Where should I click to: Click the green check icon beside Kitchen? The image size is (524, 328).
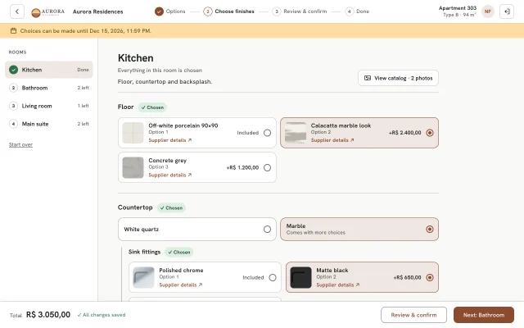pos(13,70)
